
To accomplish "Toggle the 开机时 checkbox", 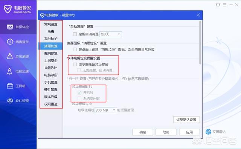I will point(79,92).
